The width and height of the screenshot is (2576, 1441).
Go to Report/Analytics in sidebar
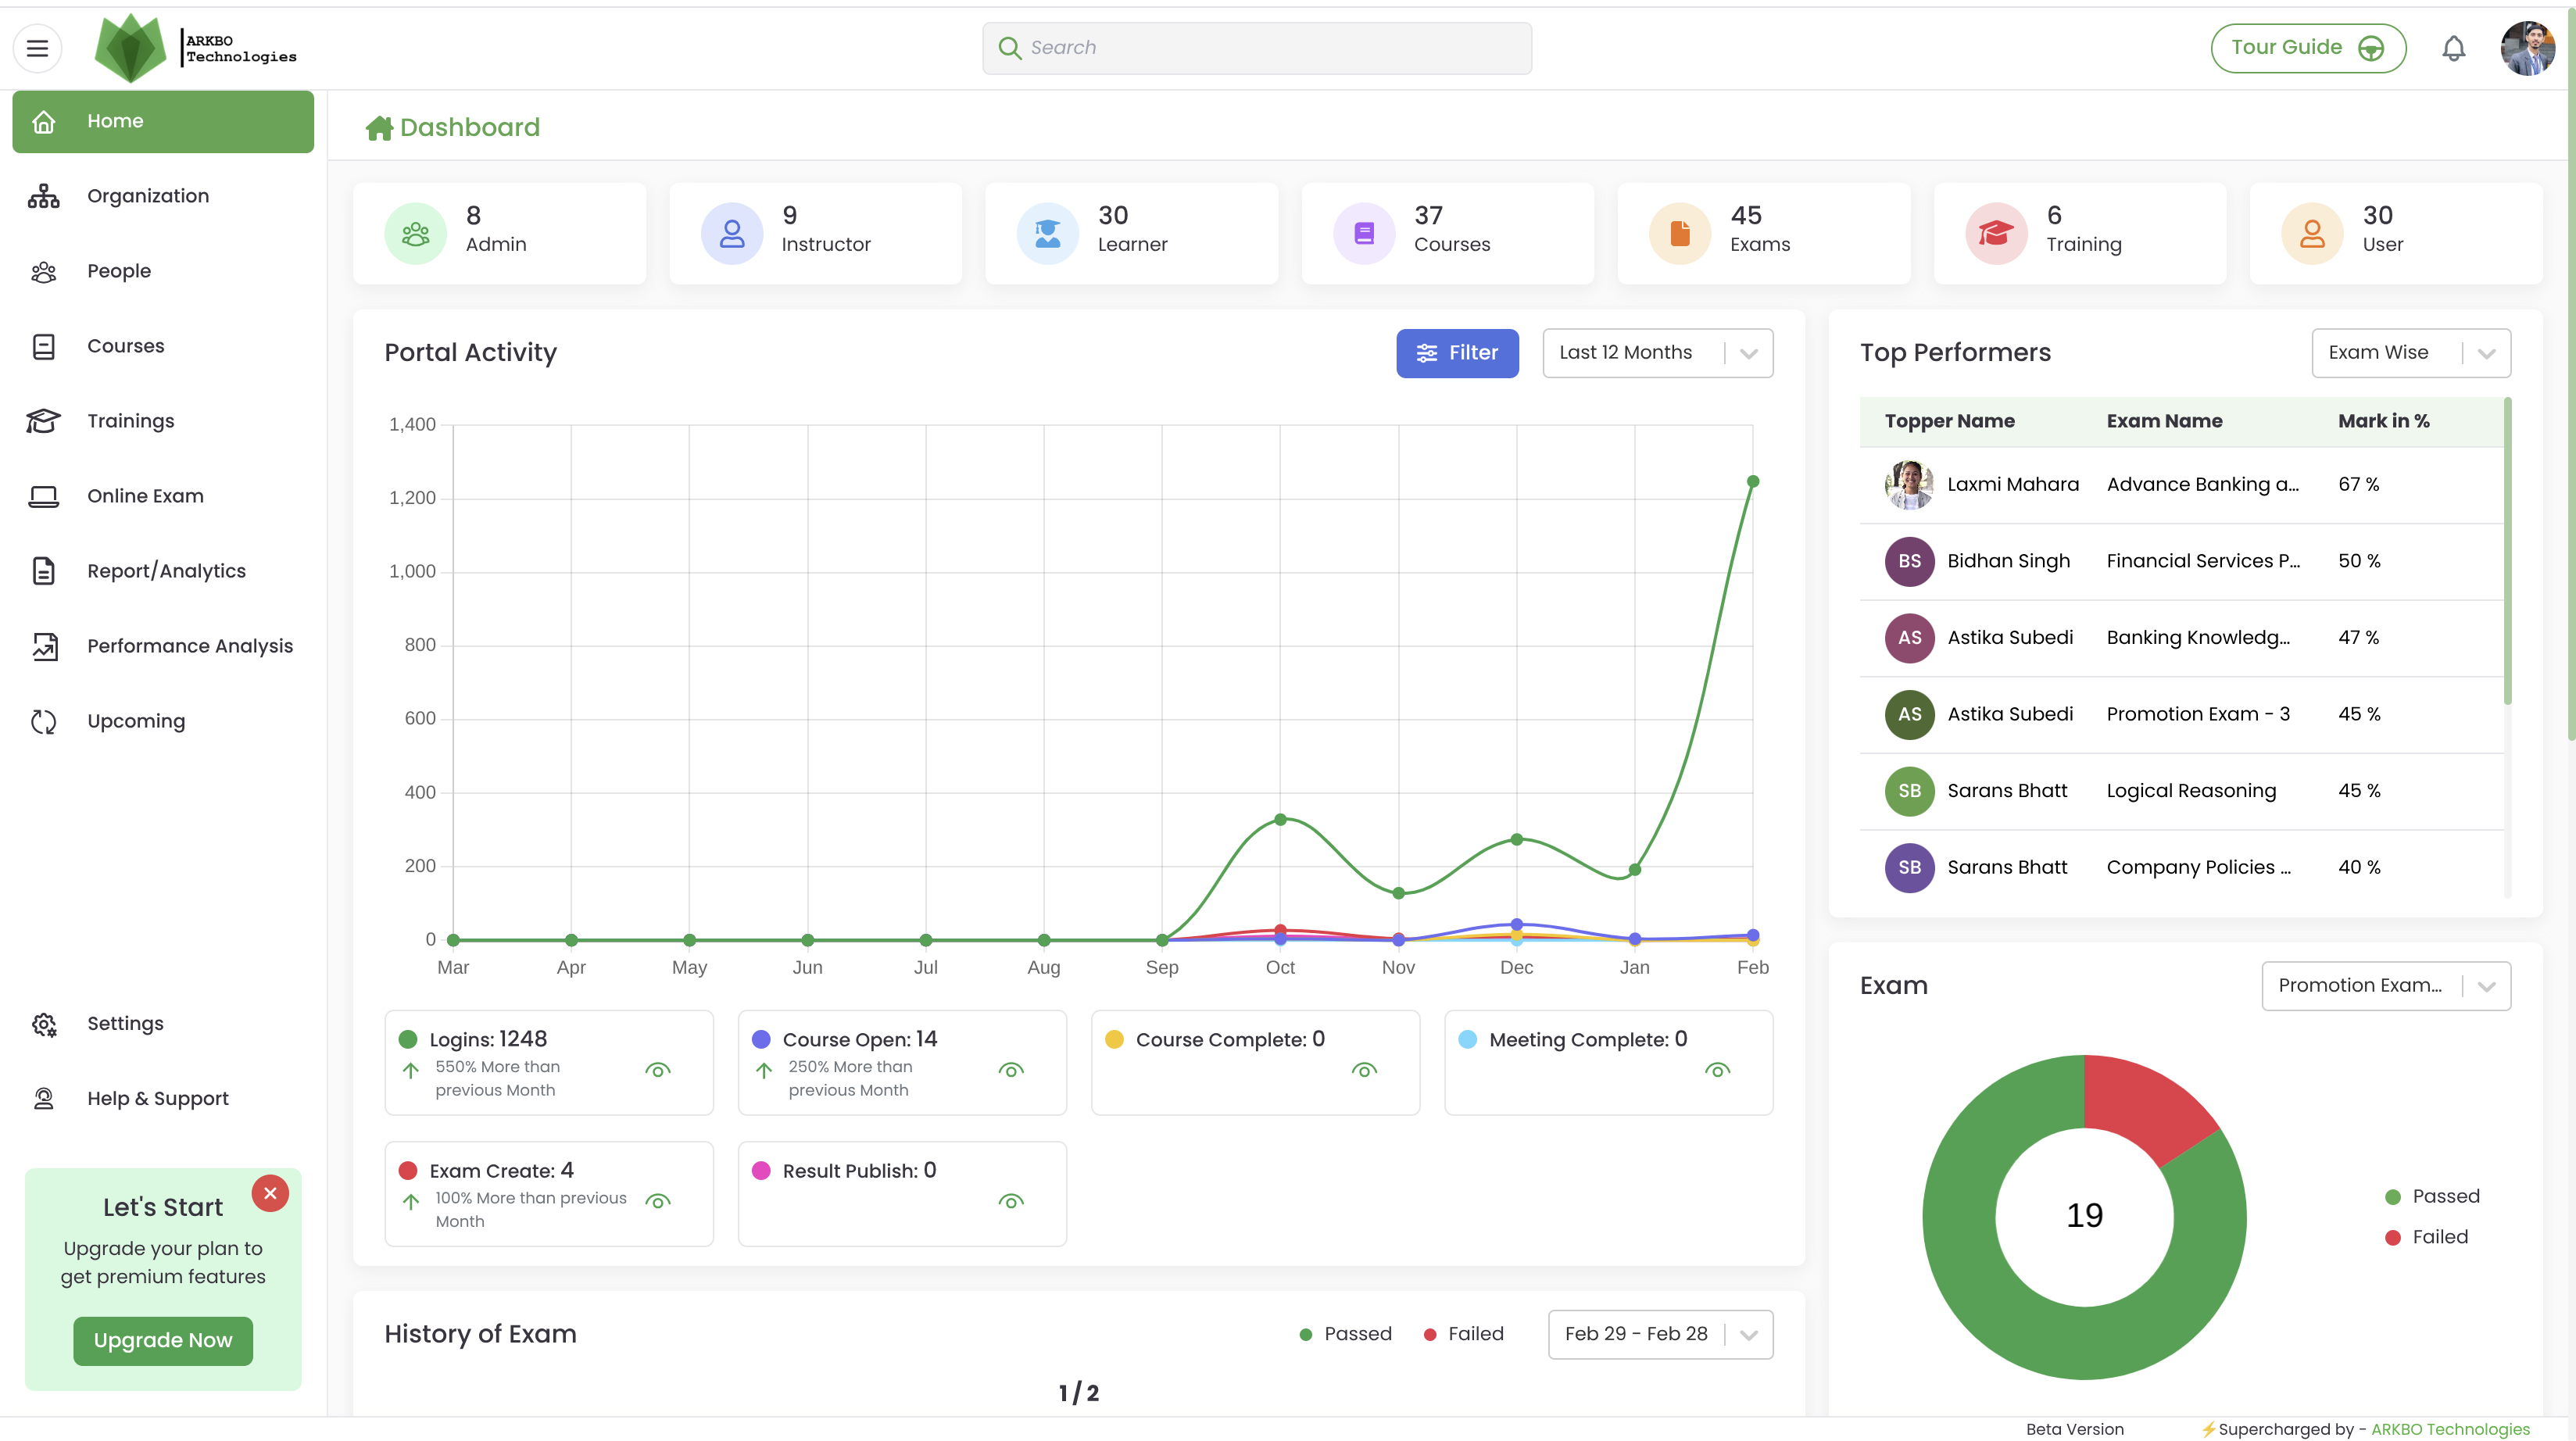click(166, 571)
